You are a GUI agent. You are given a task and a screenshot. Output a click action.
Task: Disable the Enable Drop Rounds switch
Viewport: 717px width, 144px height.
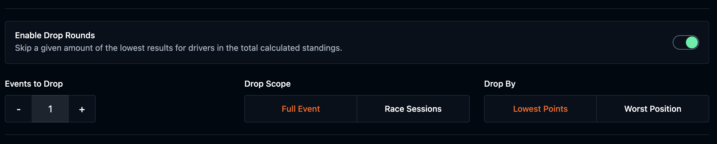tap(685, 42)
